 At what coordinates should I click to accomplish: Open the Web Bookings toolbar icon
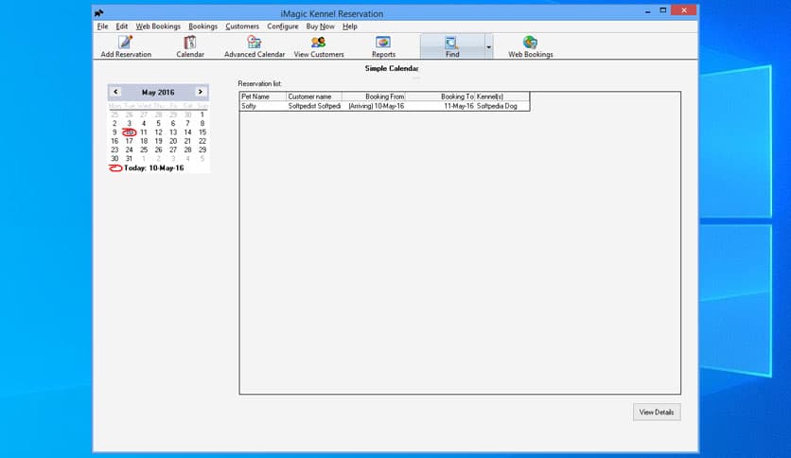[x=530, y=46]
